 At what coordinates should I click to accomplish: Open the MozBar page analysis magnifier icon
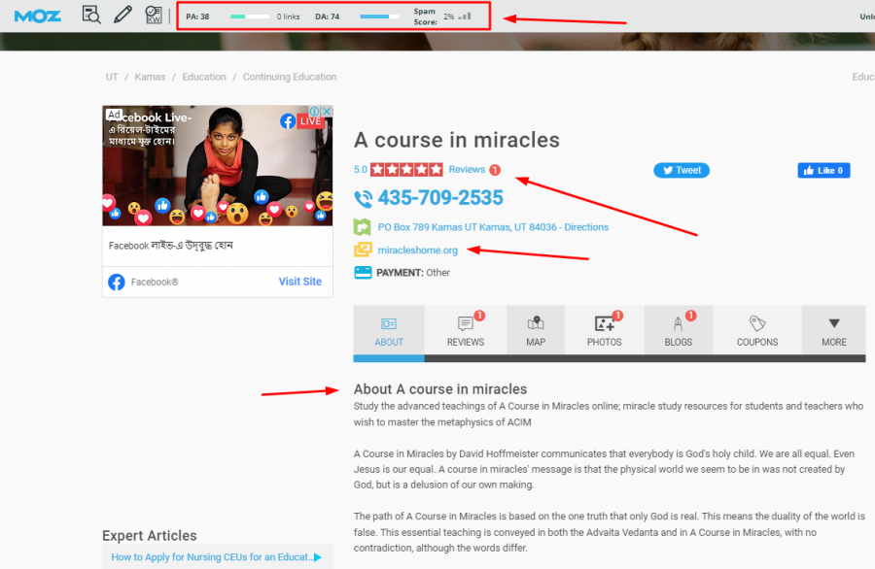pos(91,15)
